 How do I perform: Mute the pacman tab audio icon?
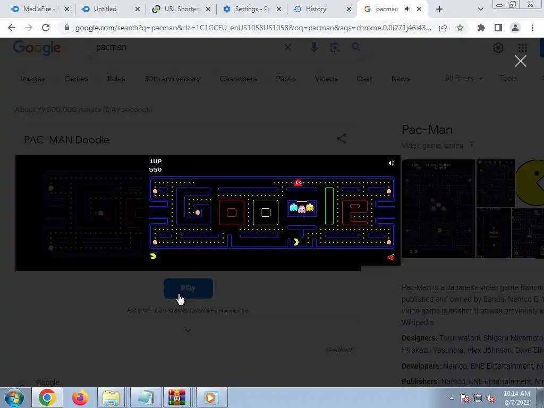point(408,9)
